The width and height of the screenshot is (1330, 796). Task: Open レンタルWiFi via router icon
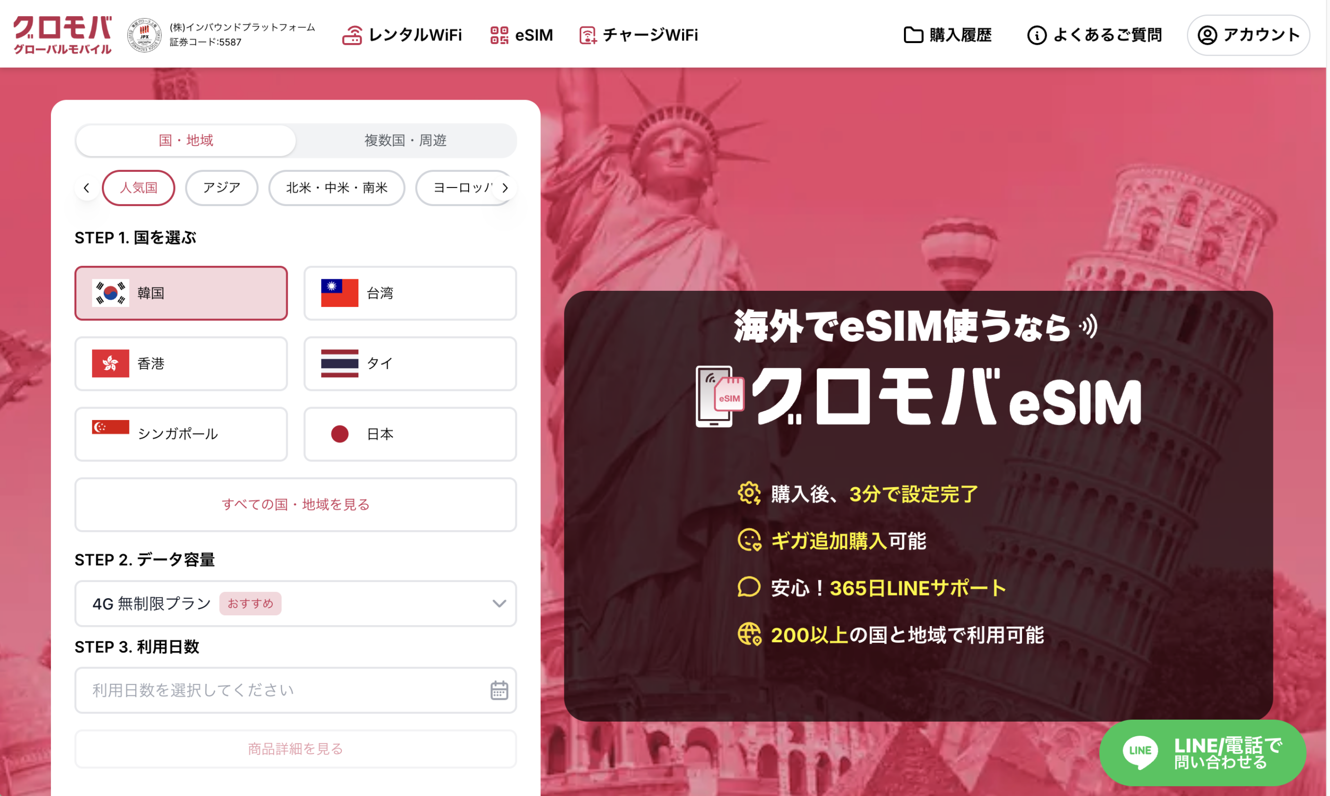(x=352, y=35)
